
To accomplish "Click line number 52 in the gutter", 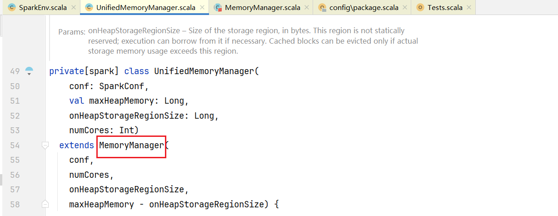I will 15,116.
